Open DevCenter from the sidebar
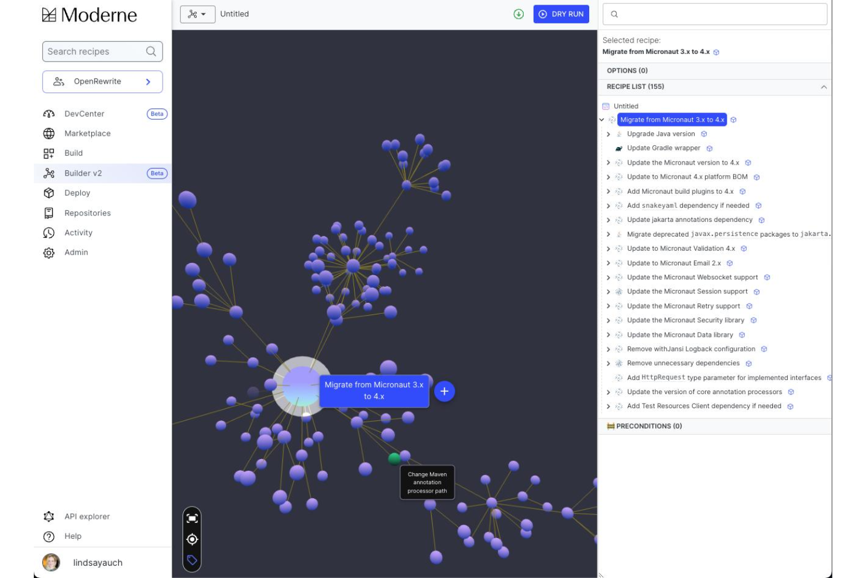 [x=84, y=114]
